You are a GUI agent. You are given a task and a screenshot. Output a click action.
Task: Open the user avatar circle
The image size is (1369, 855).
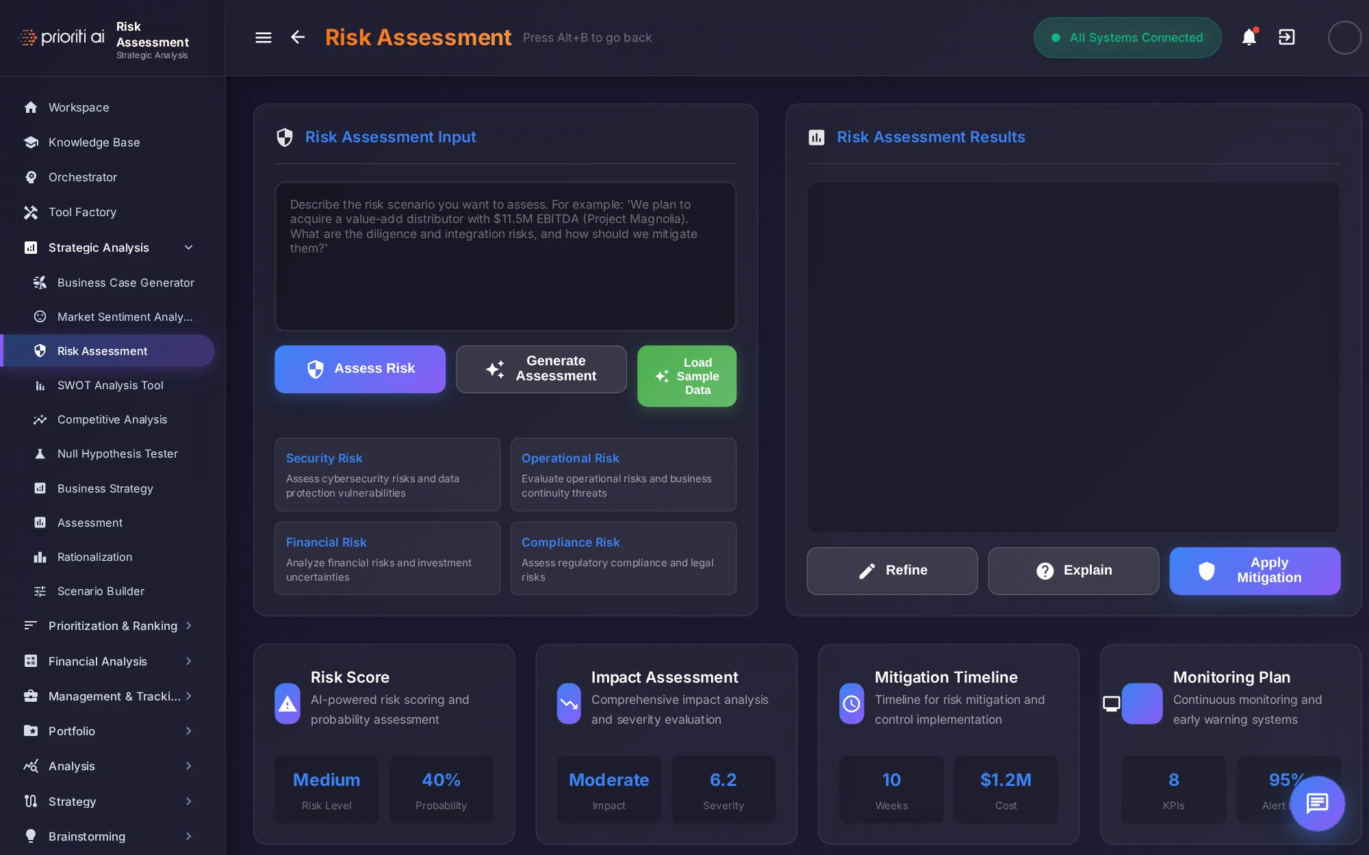click(x=1345, y=37)
